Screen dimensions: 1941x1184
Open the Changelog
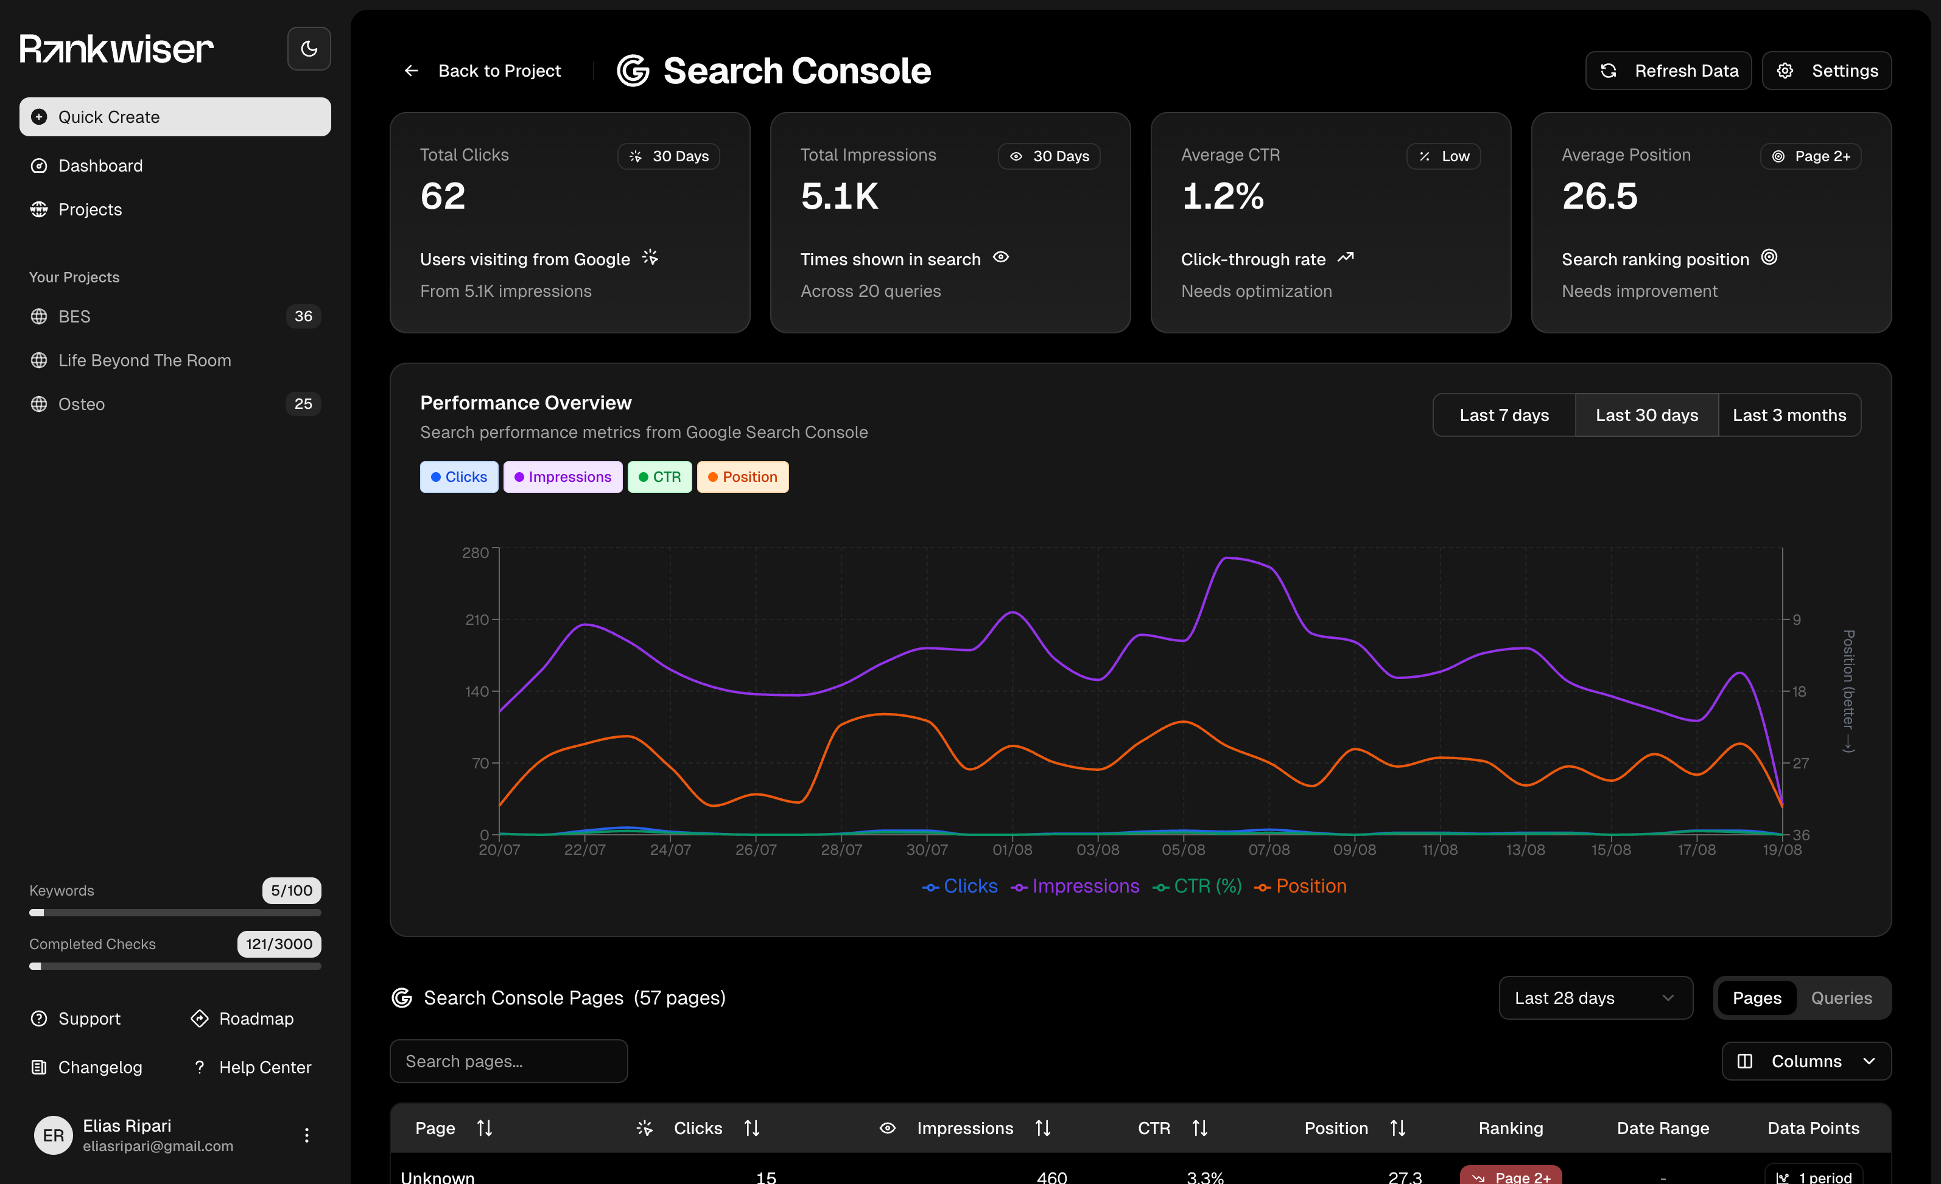[x=100, y=1067]
